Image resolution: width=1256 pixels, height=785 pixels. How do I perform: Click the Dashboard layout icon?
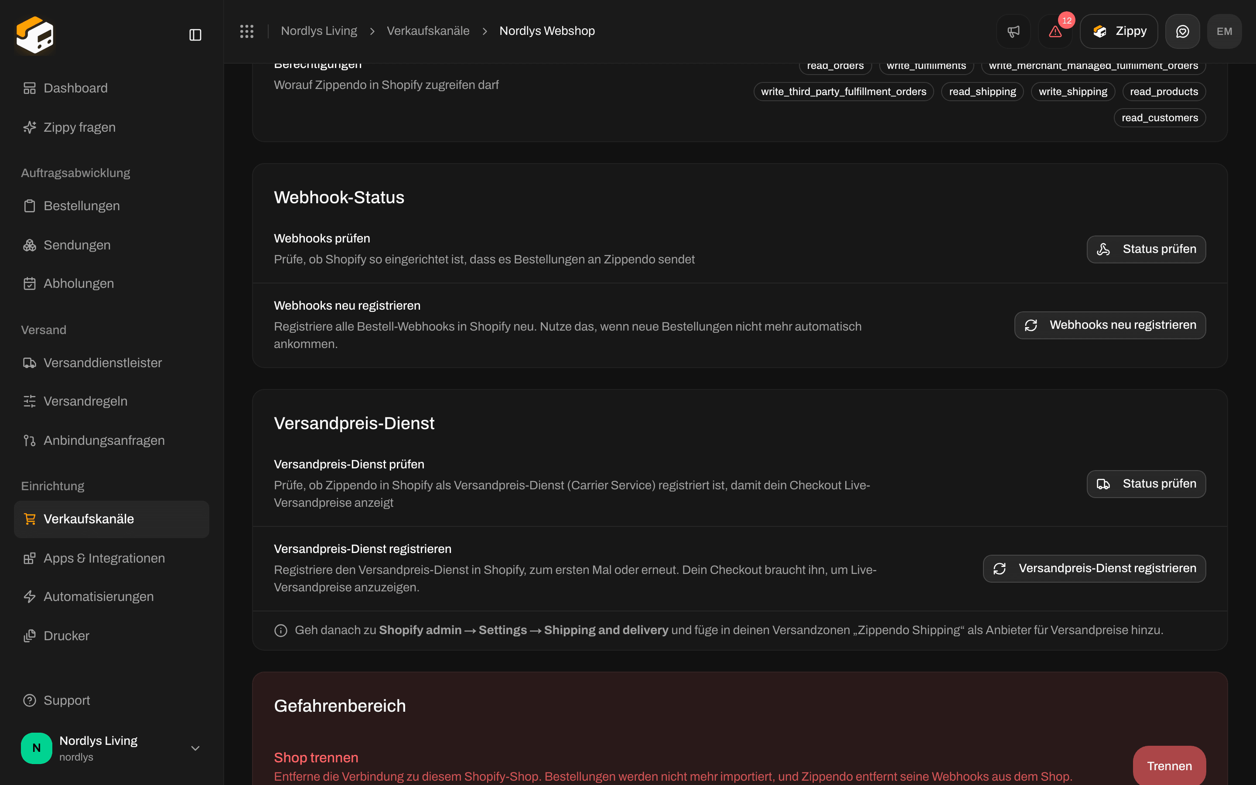point(30,88)
